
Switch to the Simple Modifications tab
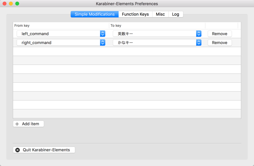point(94,14)
